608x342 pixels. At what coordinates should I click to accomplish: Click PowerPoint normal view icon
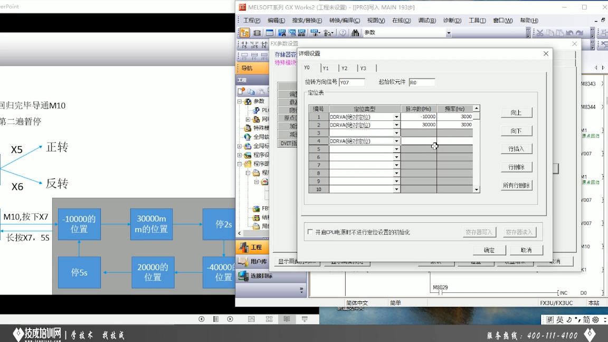point(251,319)
